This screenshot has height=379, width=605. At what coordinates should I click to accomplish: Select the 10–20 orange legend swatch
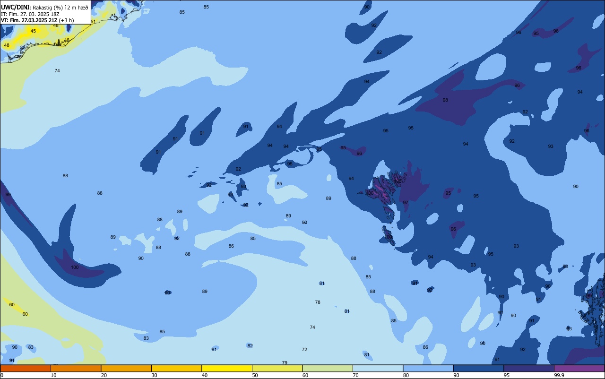76,368
